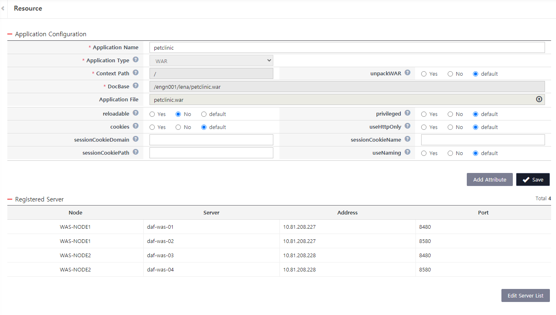Click the Context Path help icon
This screenshot has height=315, width=556.
pyautogui.click(x=135, y=72)
